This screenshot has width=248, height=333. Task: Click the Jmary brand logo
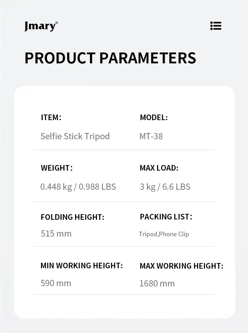tap(40, 26)
